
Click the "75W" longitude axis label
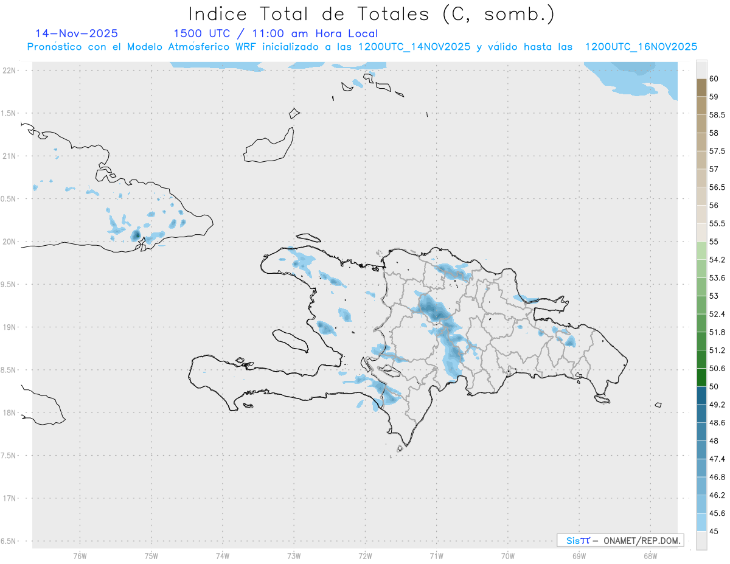pyautogui.click(x=151, y=556)
